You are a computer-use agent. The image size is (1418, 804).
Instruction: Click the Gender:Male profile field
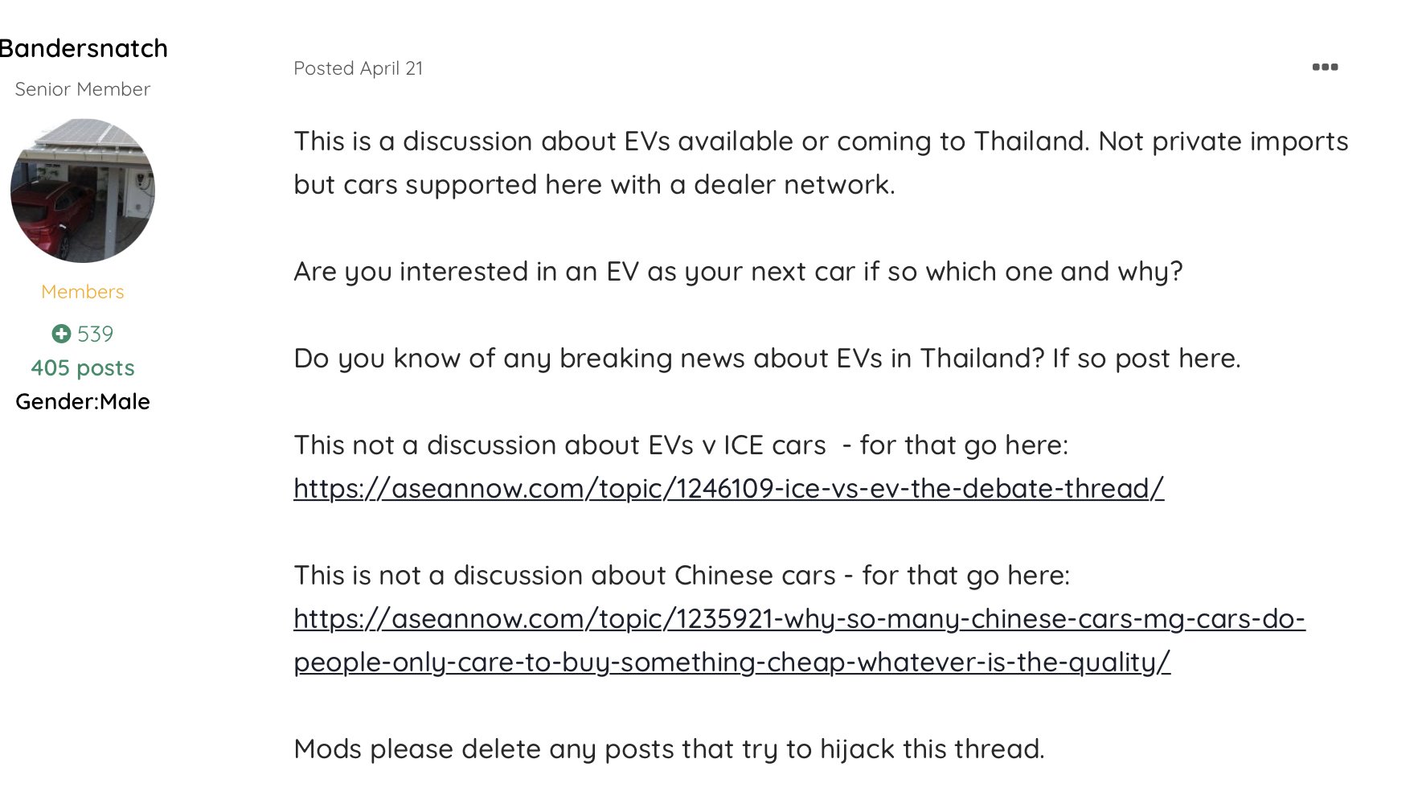83,401
